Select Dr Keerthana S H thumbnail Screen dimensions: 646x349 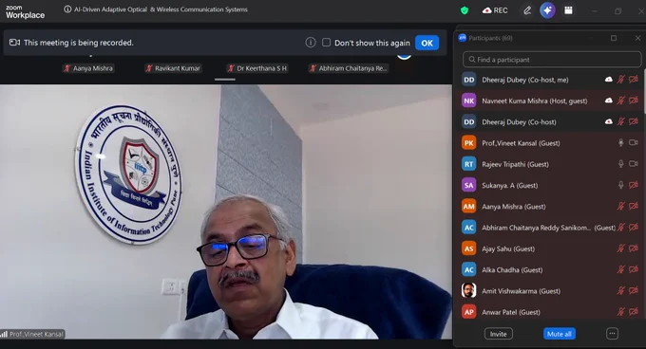click(257, 68)
